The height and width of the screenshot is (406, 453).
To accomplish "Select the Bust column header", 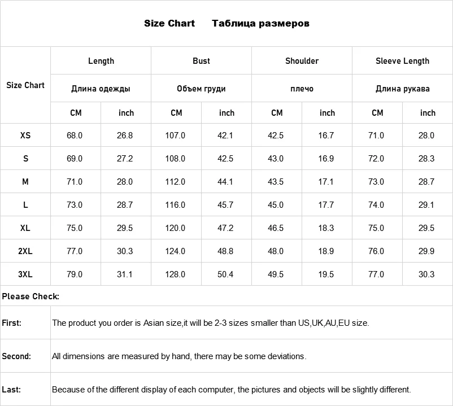I will point(201,61).
